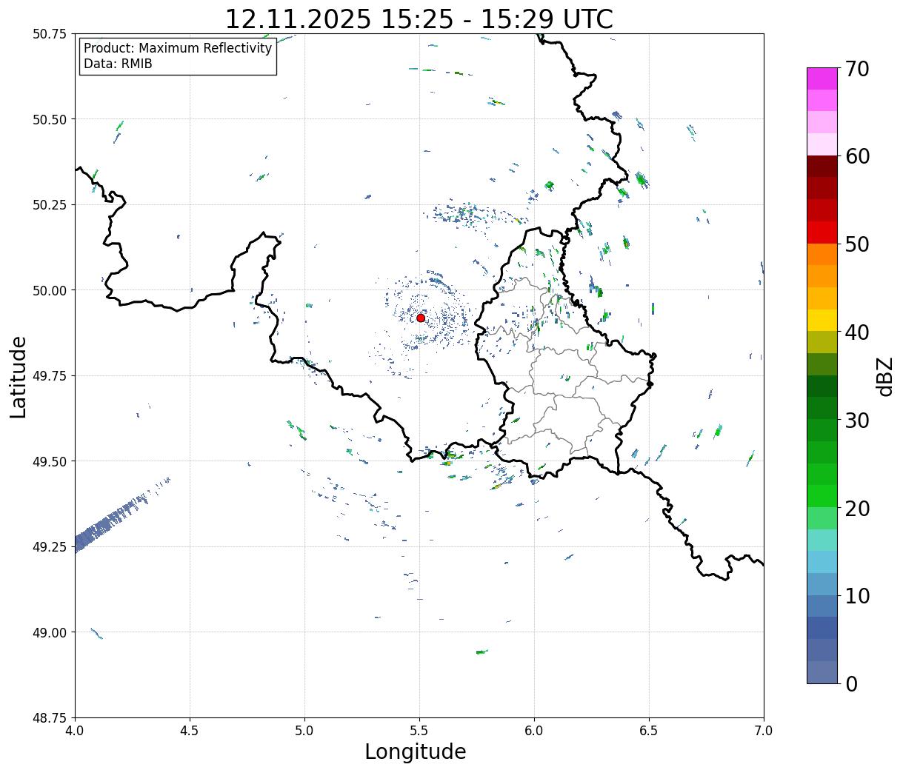Click the Latitude axis label
This screenshot has width=903, height=770.
(x=19, y=376)
